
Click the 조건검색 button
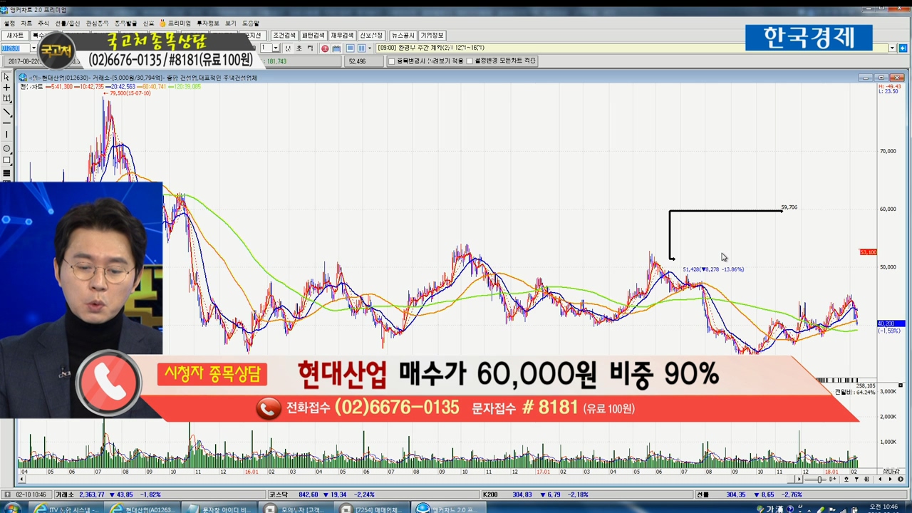point(284,36)
